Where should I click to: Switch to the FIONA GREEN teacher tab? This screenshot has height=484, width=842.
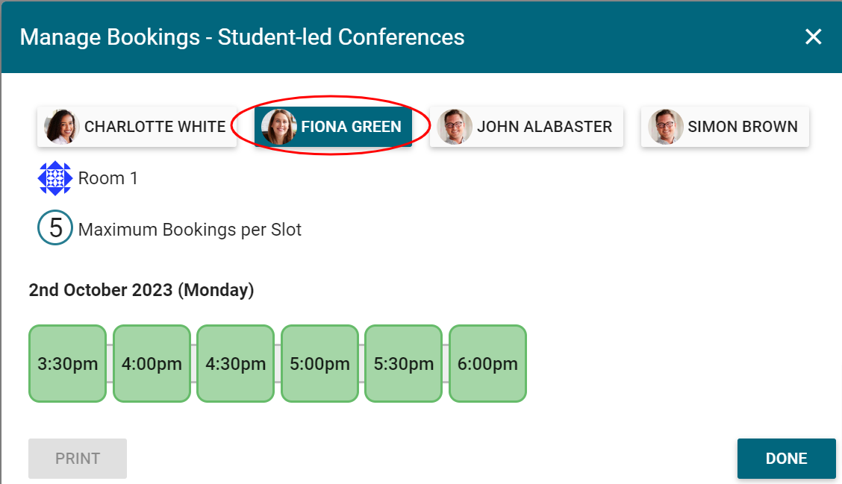pyautogui.click(x=349, y=127)
